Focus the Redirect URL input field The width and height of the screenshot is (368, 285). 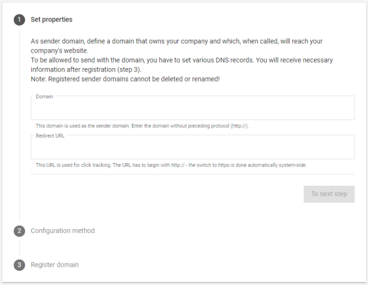point(193,147)
